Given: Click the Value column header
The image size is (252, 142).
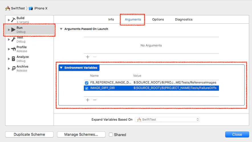Looking at the screenshot, I should (x=137, y=76).
